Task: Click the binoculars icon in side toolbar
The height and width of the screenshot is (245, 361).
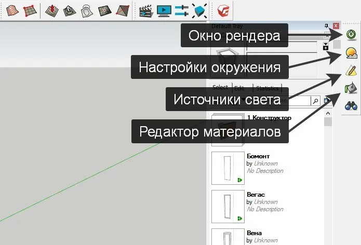Action: pos(352,105)
